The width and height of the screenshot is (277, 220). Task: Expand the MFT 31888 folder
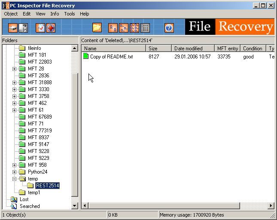click(14, 82)
